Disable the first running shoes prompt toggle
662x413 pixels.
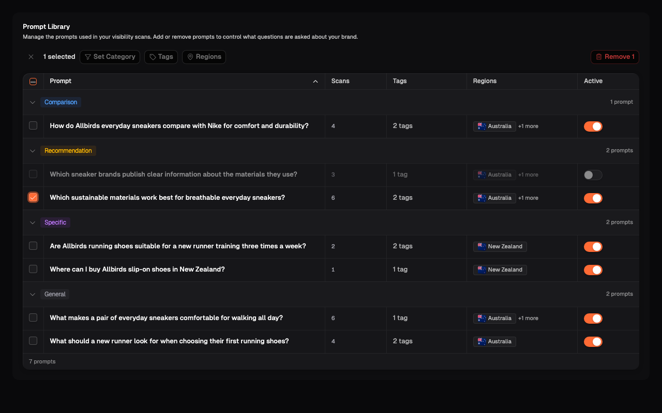[593, 342]
